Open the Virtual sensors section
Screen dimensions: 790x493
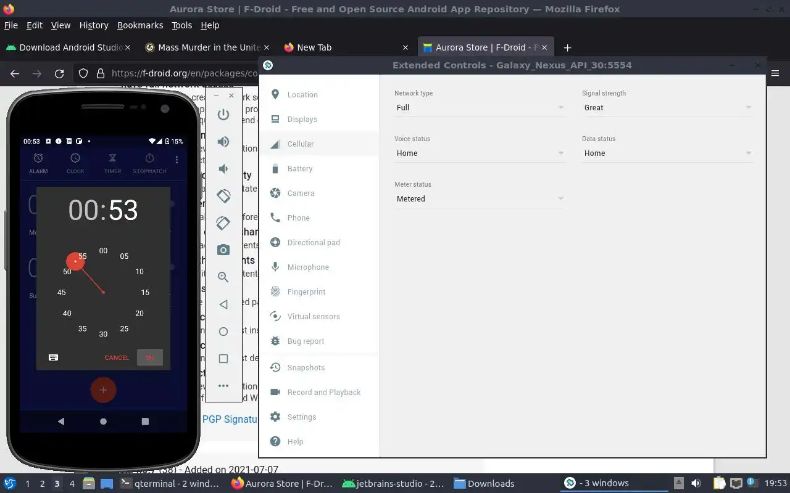pyautogui.click(x=319, y=317)
